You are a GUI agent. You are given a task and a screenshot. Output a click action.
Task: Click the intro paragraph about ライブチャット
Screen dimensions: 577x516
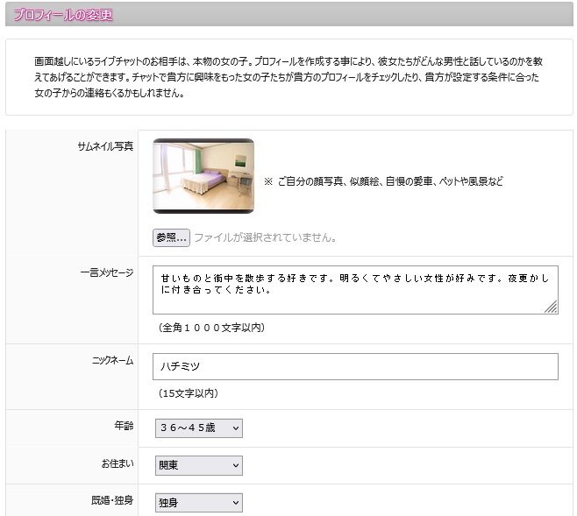pos(288,78)
